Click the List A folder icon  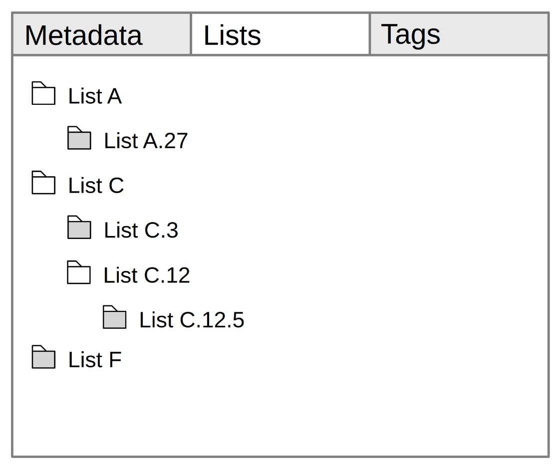point(43,94)
